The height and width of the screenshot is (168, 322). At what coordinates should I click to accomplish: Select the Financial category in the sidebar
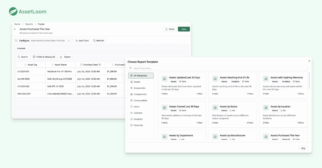click(x=141, y=125)
